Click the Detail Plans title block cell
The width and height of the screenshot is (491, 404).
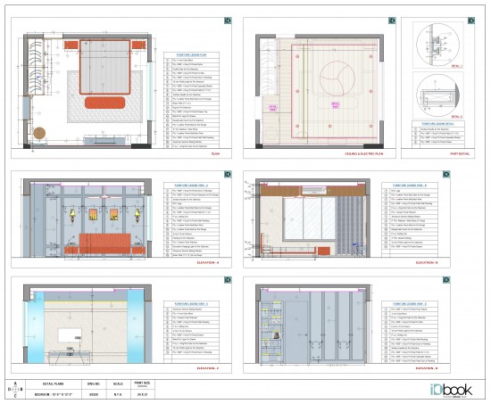(x=53, y=383)
